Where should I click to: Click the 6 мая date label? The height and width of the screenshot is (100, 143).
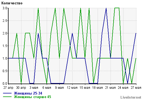click(47, 88)
